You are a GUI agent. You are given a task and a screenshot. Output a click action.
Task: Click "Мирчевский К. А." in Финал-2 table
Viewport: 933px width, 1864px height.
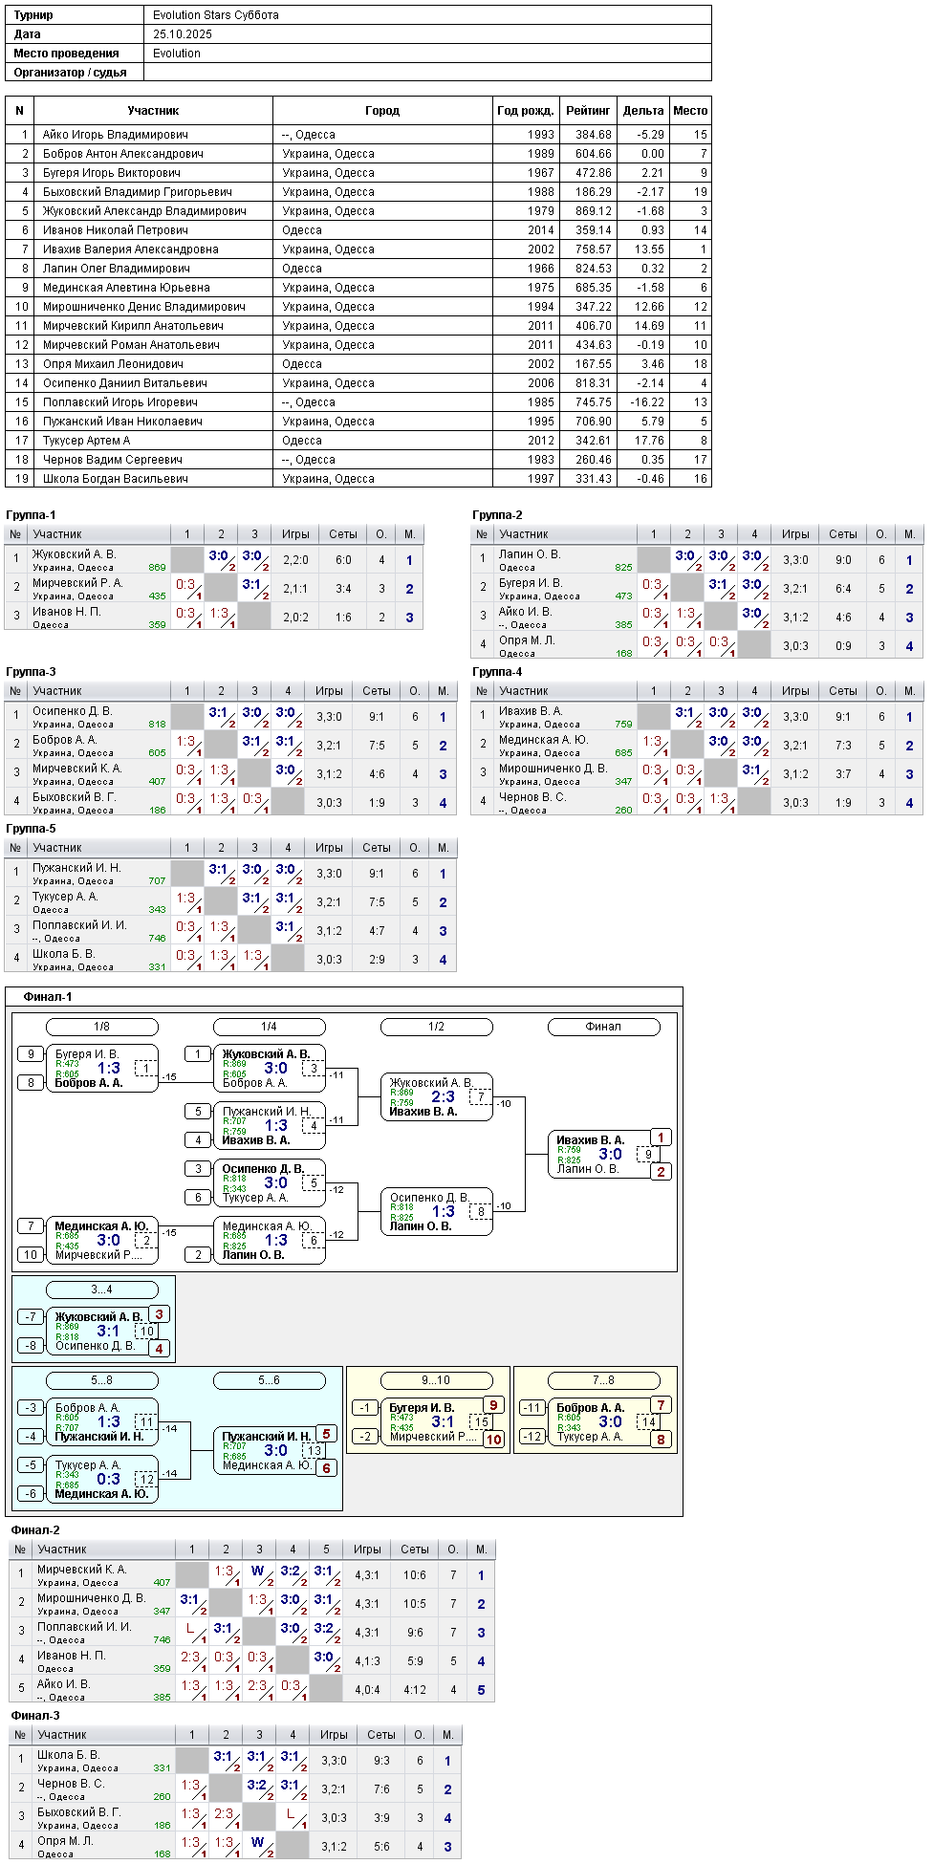pos(81,1570)
